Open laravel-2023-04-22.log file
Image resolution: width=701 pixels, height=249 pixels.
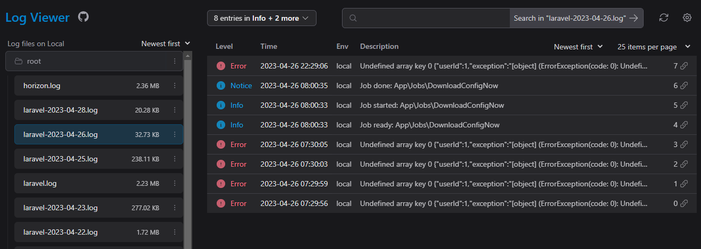coord(99,232)
